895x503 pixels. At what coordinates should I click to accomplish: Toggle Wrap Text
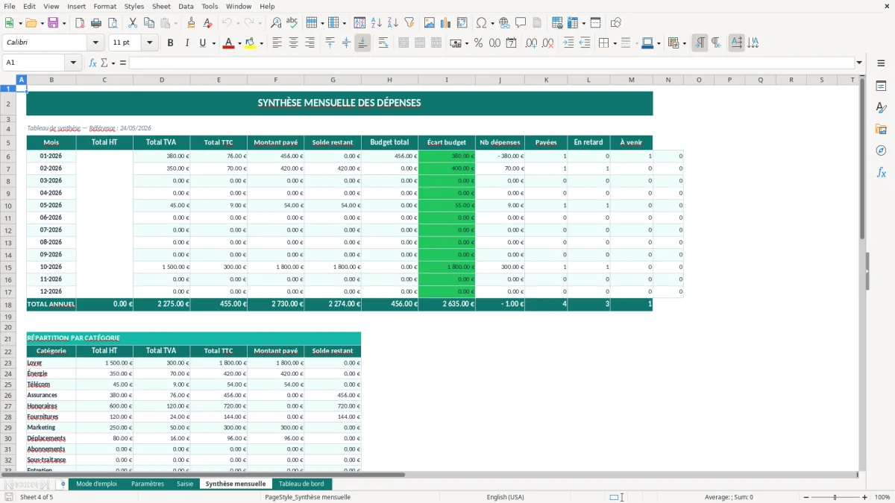[383, 43]
